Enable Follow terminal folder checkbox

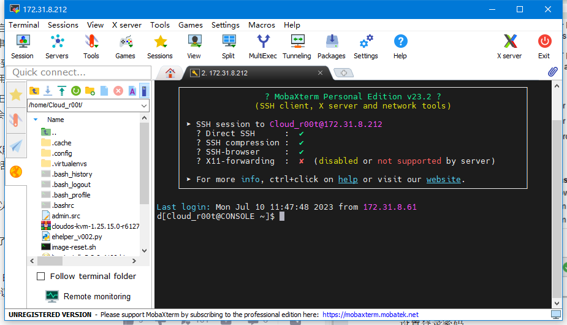pos(41,277)
